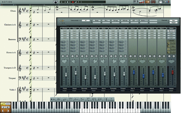Image resolution: width=181 pixels, height=113 pixels.
Task: Click the stop transport button
Action: pos(67,2)
